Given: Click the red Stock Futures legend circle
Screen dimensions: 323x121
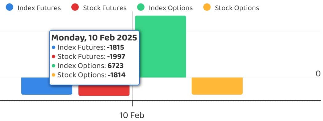Looking at the screenshot, I should (75, 7).
